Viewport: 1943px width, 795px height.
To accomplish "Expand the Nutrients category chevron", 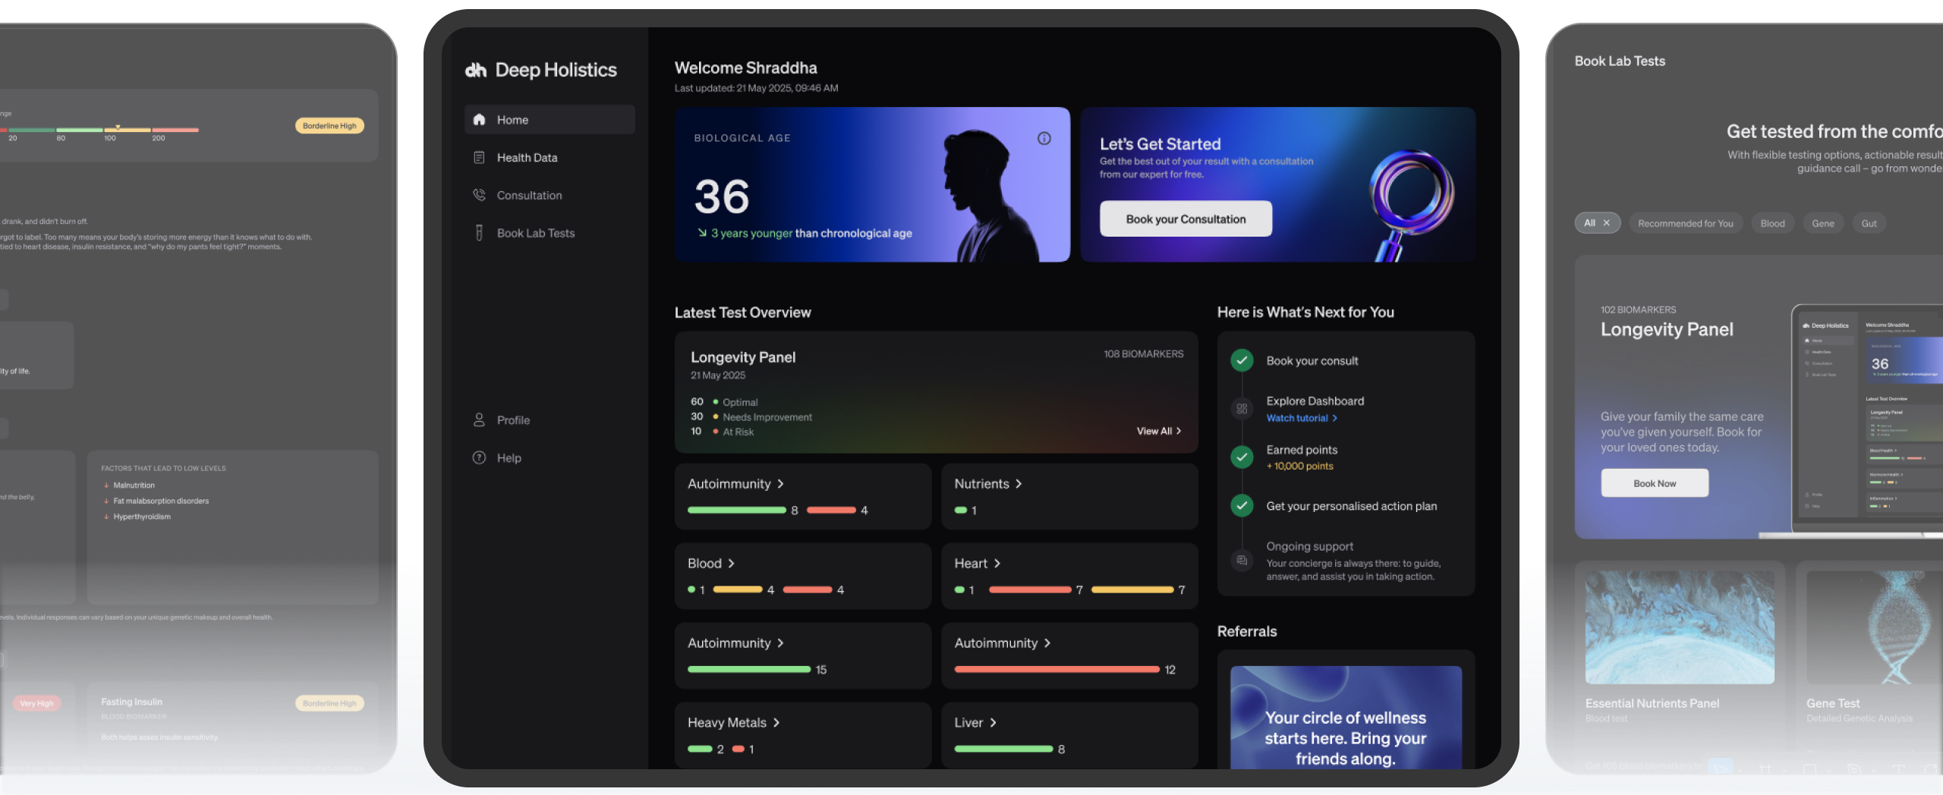I will [x=1019, y=484].
